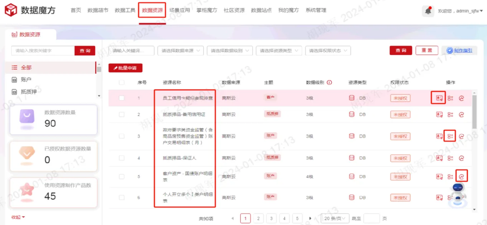Check the box for row 5 客户资产-国债账户明细表
Screen dimensions: 487x225
click(x=122, y=177)
